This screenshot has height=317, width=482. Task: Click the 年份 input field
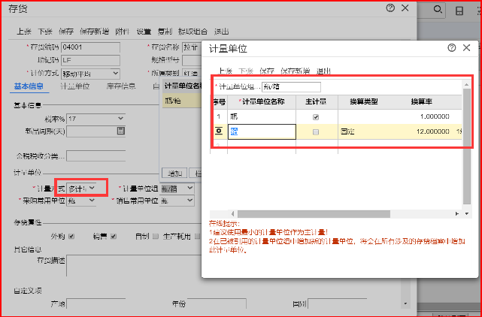click(x=217, y=303)
